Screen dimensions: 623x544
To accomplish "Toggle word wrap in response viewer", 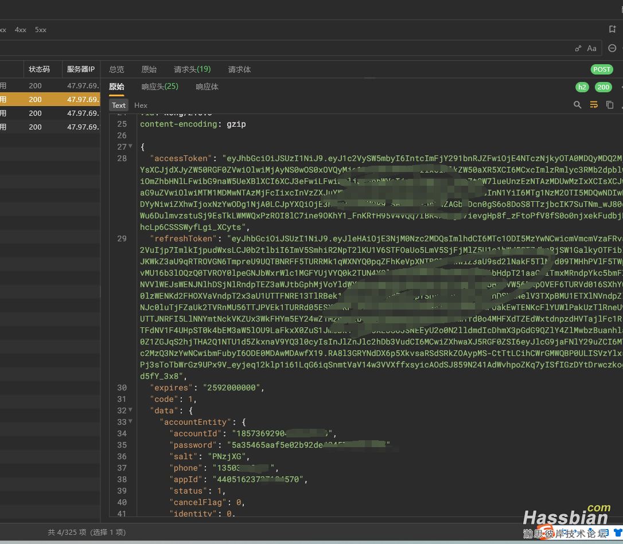I will [x=594, y=105].
